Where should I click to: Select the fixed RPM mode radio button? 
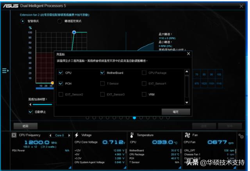point(60,21)
